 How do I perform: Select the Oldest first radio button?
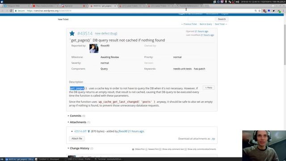(x=133, y=149)
